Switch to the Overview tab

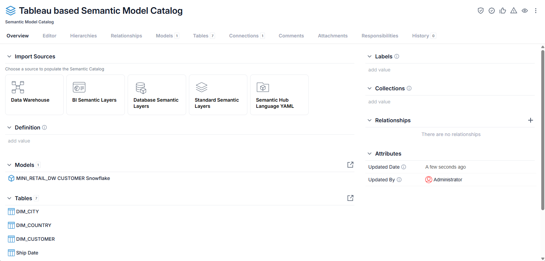[x=18, y=36]
